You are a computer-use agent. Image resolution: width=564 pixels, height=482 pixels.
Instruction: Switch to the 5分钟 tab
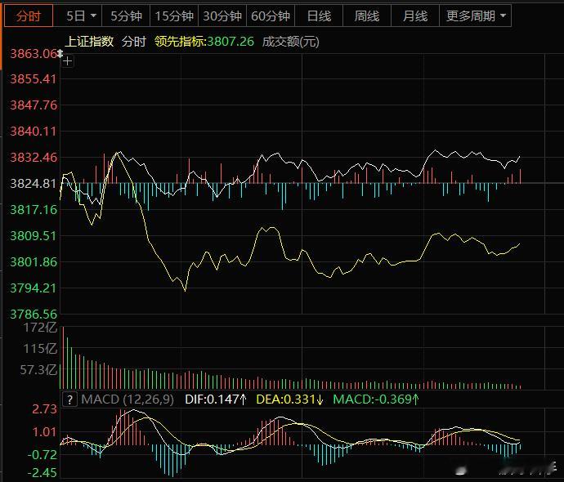[126, 16]
